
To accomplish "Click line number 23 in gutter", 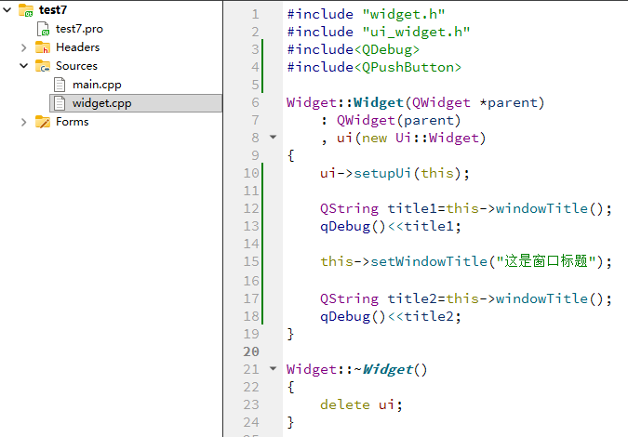I will 251,404.
